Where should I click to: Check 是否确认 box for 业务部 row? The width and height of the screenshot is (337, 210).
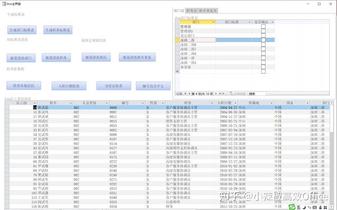[x=263, y=67]
